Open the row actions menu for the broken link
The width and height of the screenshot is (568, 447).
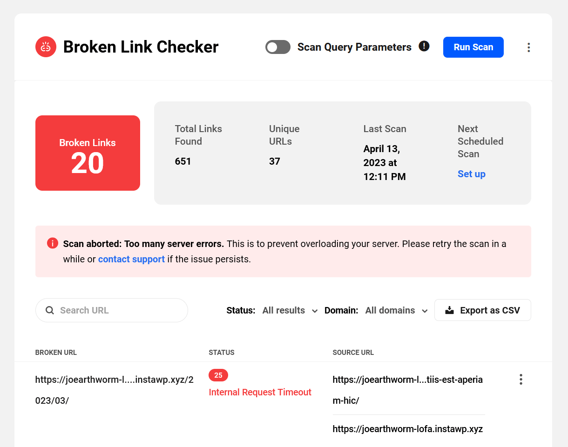[x=521, y=379]
